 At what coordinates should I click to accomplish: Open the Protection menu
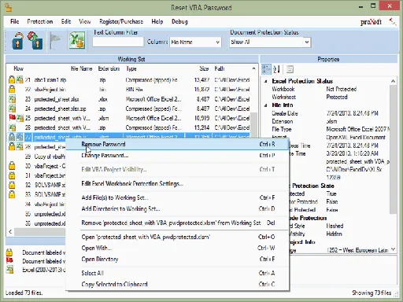point(40,21)
